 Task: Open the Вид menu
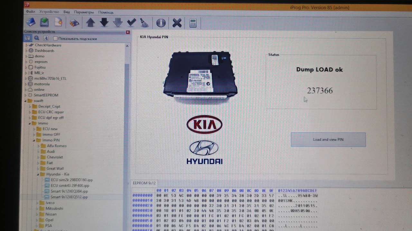67,12
